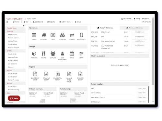The image size is (162, 121).
Task: Order Now from MGT supplier
Action: (142, 88)
